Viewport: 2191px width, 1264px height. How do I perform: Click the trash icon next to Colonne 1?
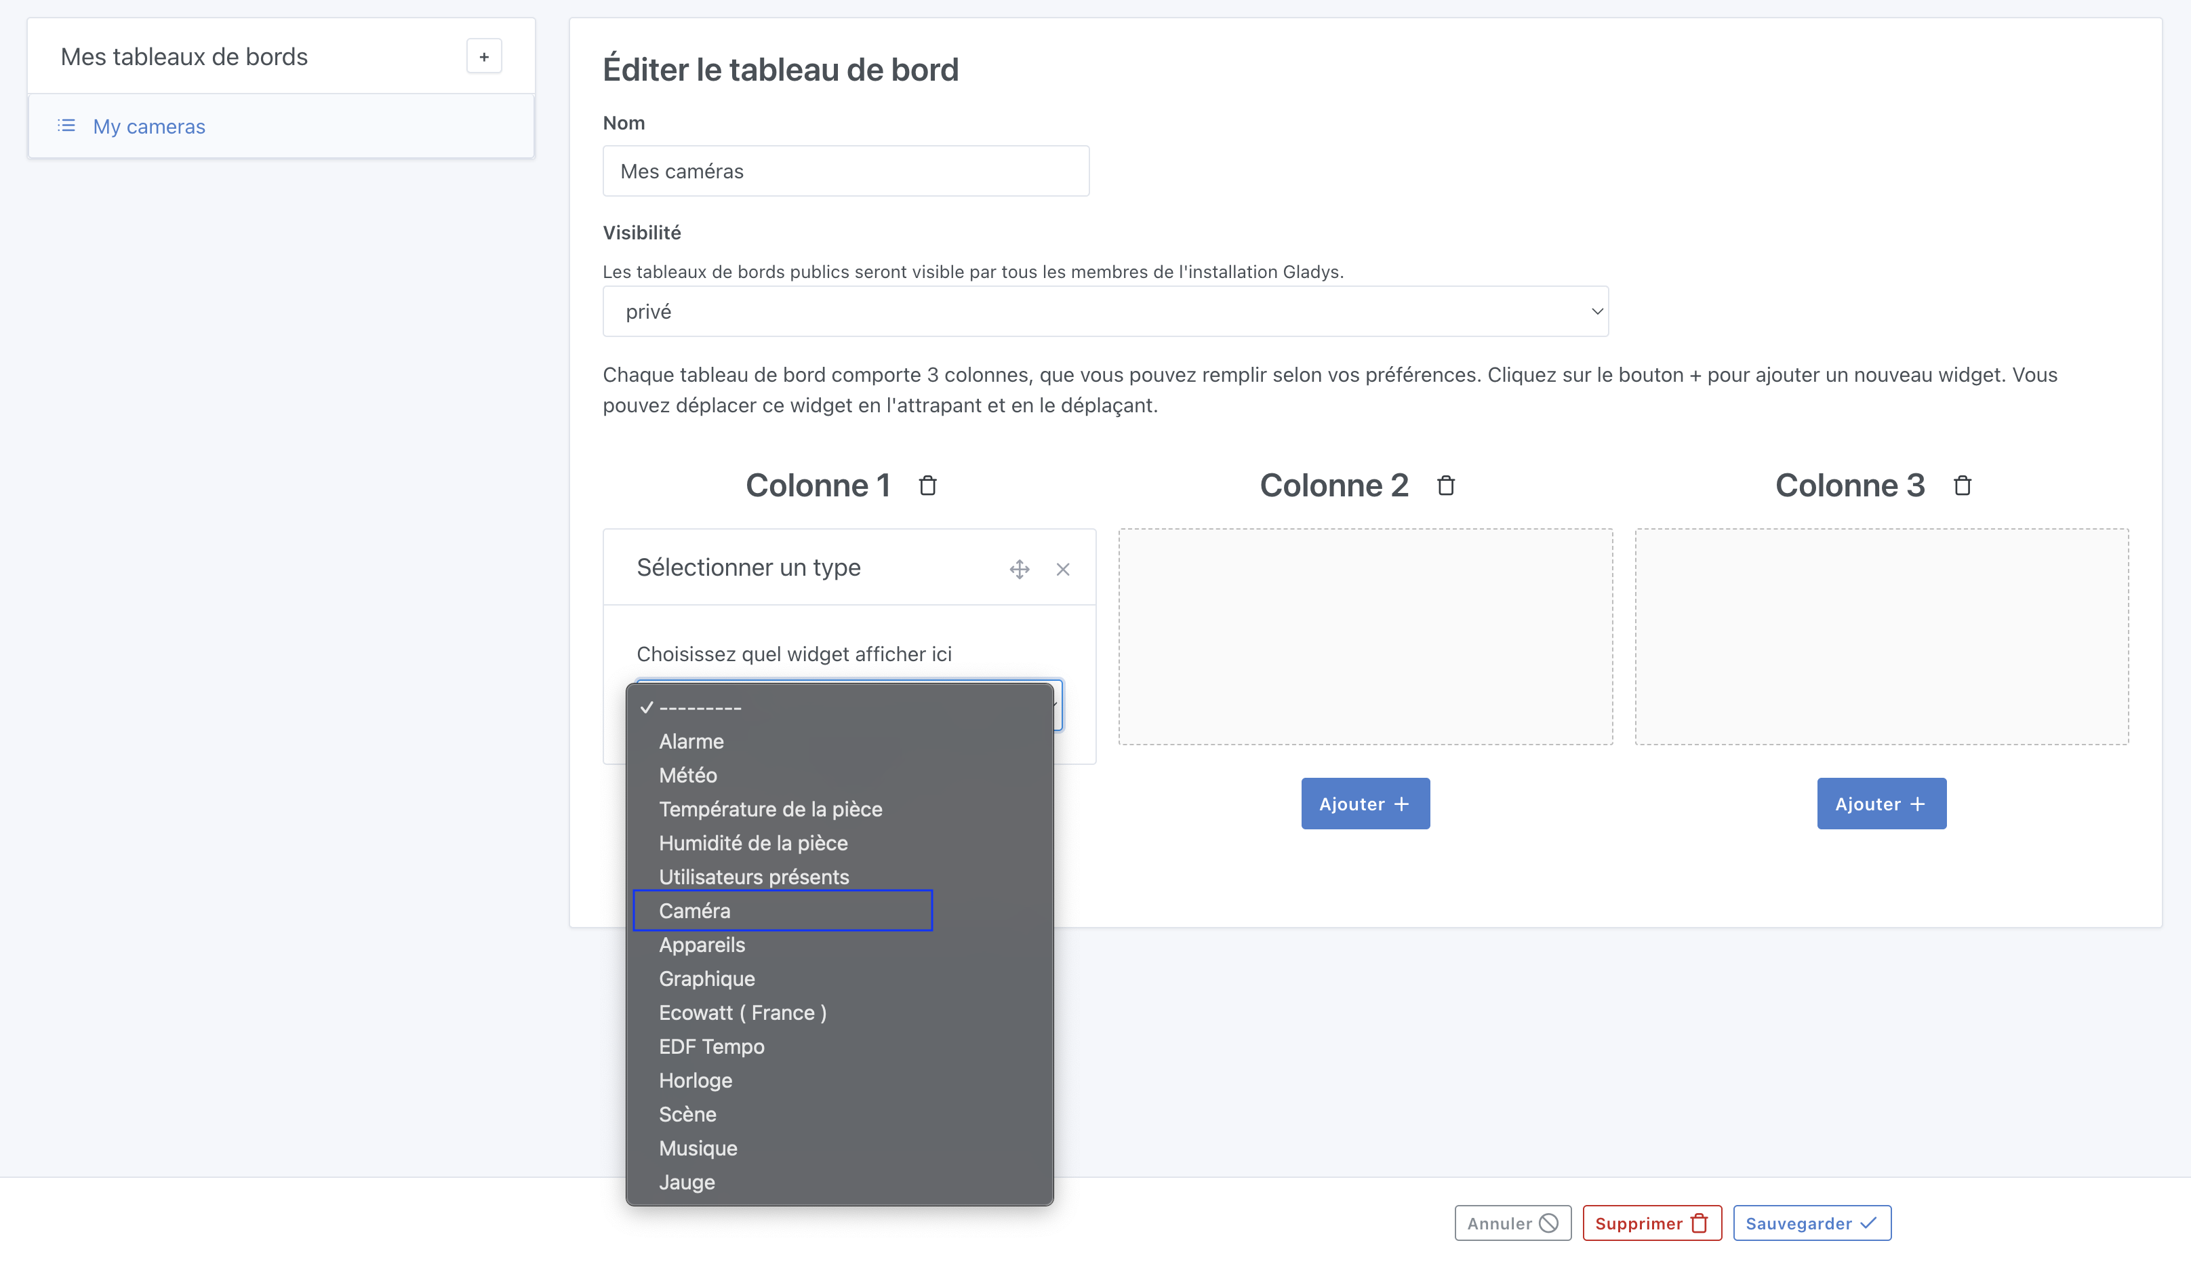coord(927,486)
